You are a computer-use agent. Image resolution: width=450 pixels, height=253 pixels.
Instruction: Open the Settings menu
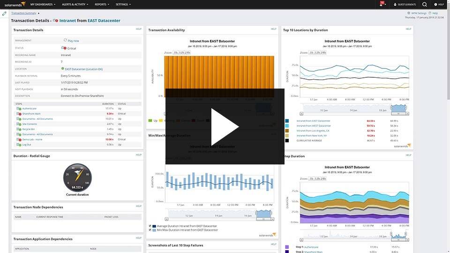pos(123,4)
